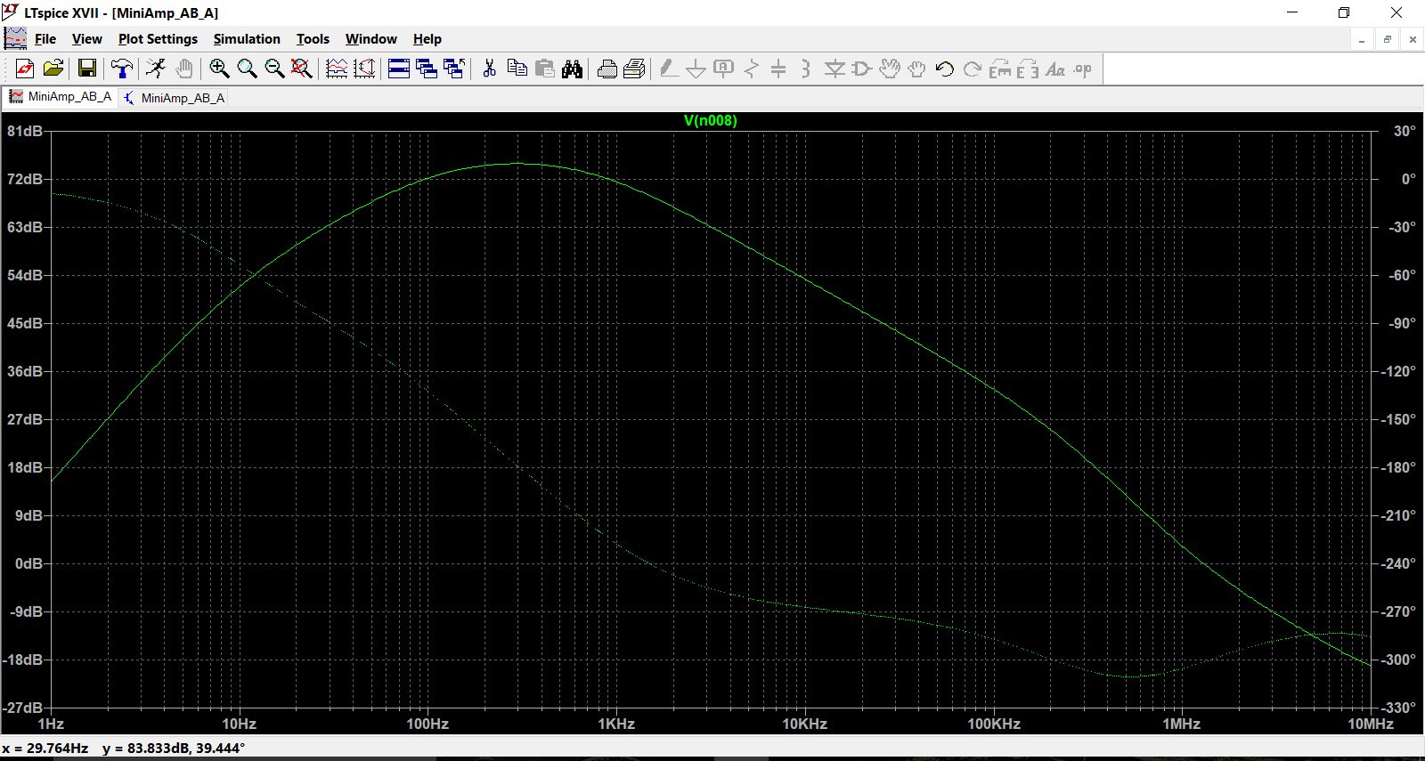Click the 81dB left axis label
Screen dimensions: 1425x761
click(x=24, y=131)
